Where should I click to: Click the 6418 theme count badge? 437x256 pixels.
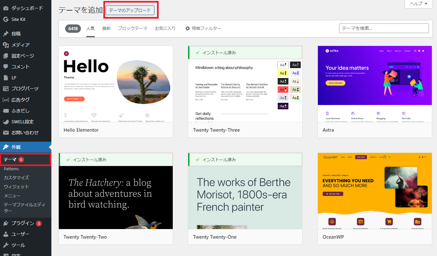pos(73,29)
